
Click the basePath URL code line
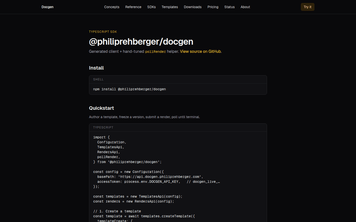[150, 177]
